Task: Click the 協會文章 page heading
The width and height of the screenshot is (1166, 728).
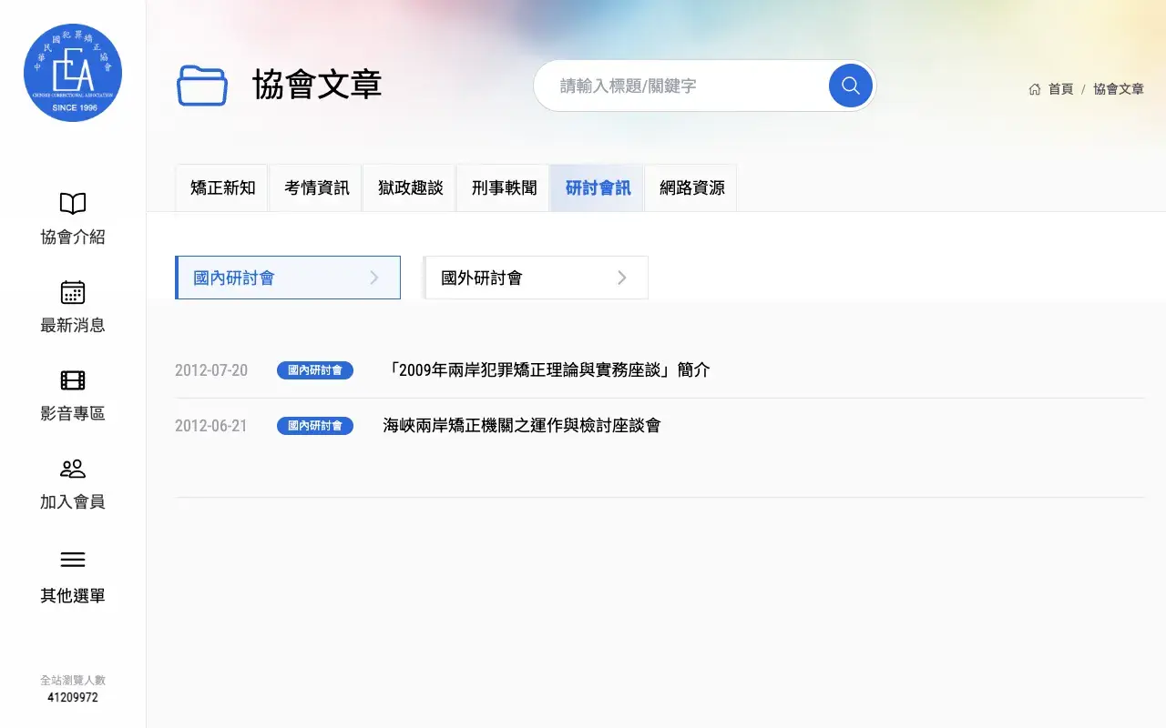Action: (317, 85)
